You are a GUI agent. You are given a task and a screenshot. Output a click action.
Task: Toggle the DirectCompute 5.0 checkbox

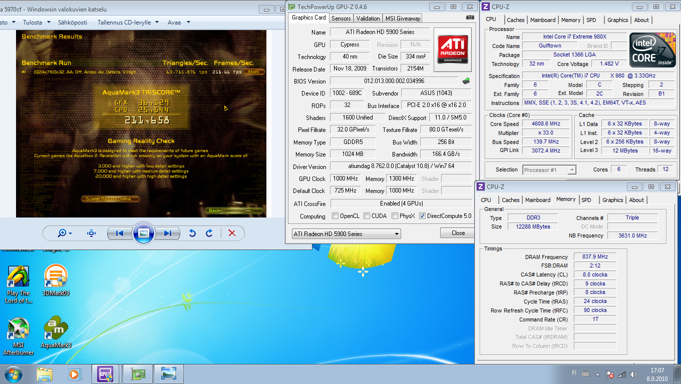tap(422, 216)
